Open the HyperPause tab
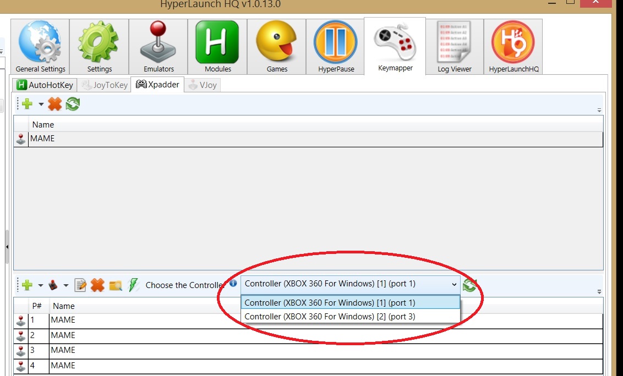Viewport: 623px width, 376px height. click(x=335, y=47)
